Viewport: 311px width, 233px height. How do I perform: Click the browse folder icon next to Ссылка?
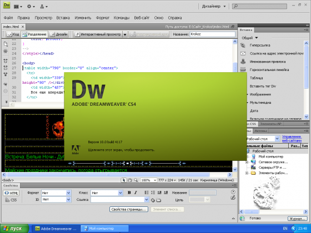point(159,200)
